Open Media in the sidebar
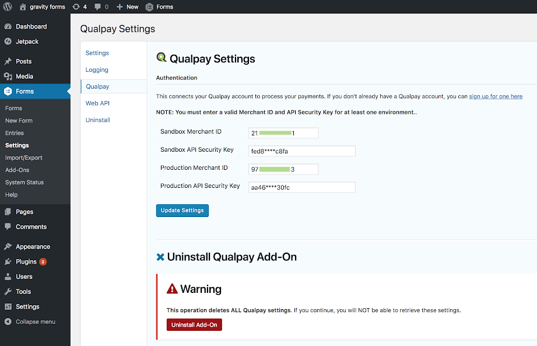Viewport: 537px width, 346px height. coord(24,76)
